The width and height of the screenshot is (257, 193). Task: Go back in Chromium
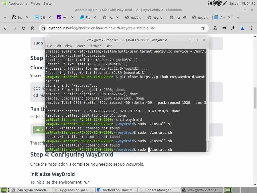6,28
